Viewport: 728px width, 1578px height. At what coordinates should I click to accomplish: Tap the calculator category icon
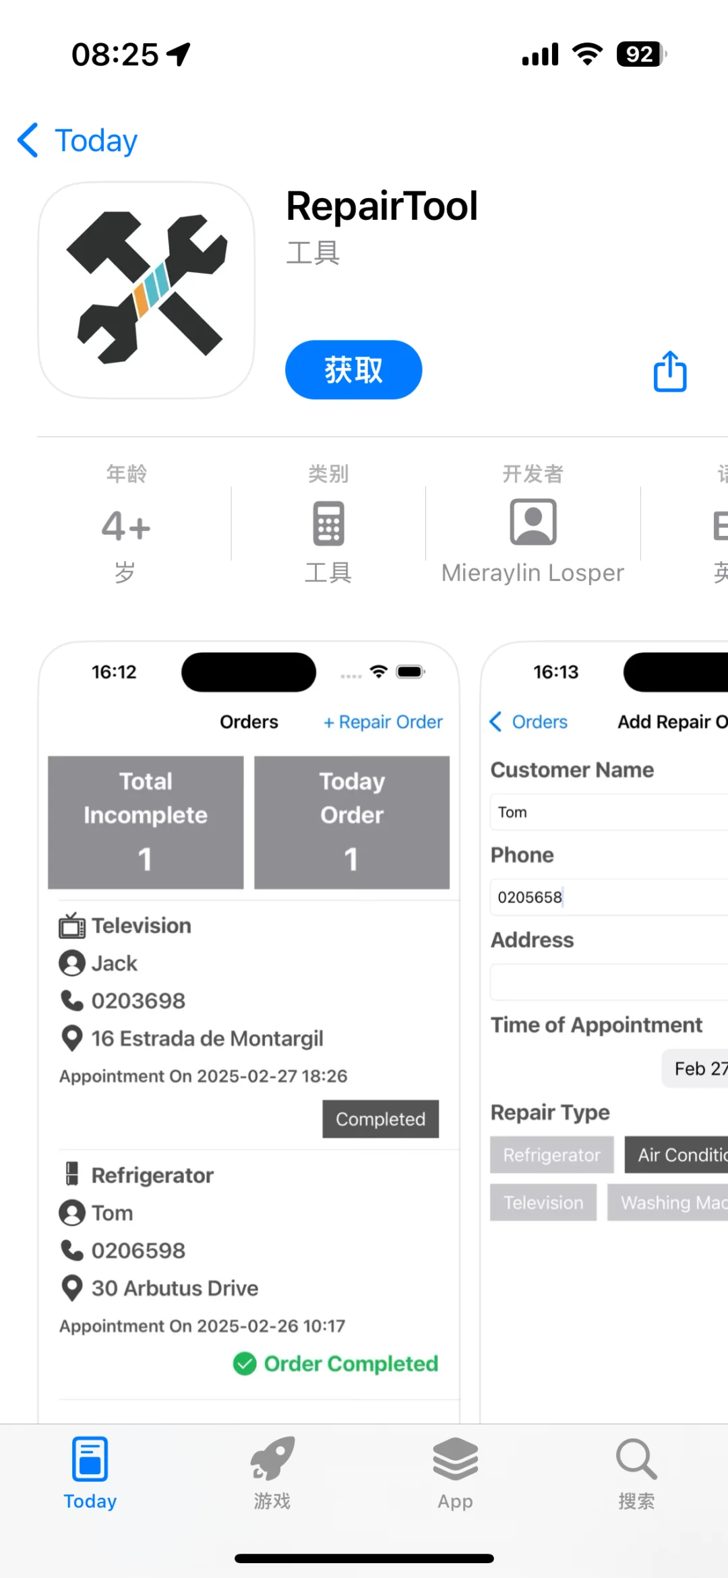(328, 523)
